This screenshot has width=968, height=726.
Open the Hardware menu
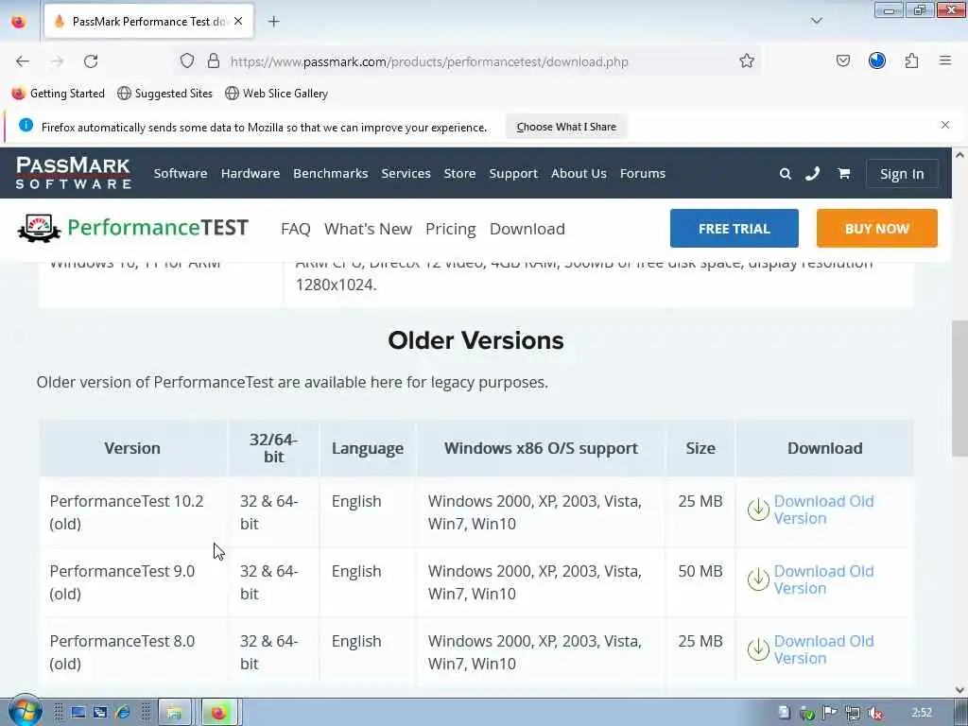point(250,174)
